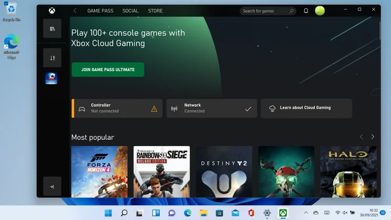391x220 pixels.
Task: Open Microsoft Store from taskbar
Action: [x=220, y=213]
